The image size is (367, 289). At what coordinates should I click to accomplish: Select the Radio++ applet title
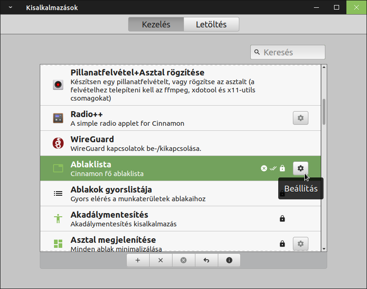coord(86,114)
